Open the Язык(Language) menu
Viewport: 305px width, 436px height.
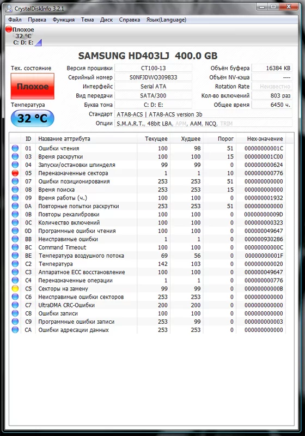click(x=166, y=20)
